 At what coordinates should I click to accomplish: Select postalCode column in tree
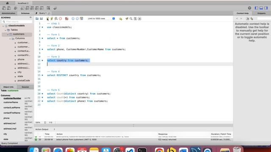[x=24, y=81]
